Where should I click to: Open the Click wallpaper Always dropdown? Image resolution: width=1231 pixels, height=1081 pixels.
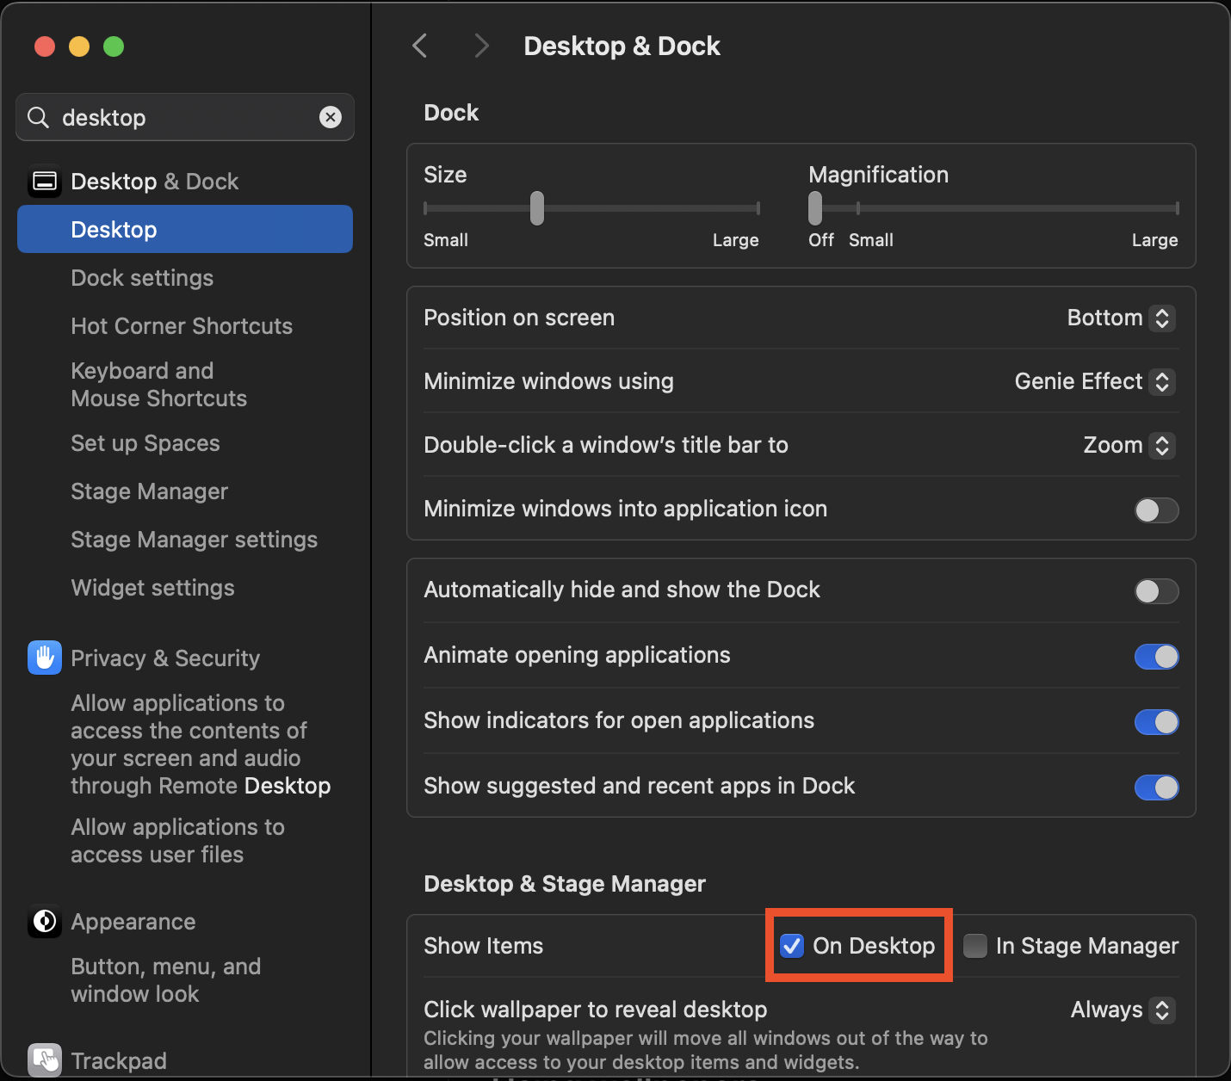click(1123, 1010)
